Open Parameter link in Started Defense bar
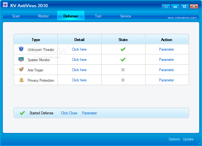Screen dimensions: 202x146 pyautogui.click(x=90, y=113)
